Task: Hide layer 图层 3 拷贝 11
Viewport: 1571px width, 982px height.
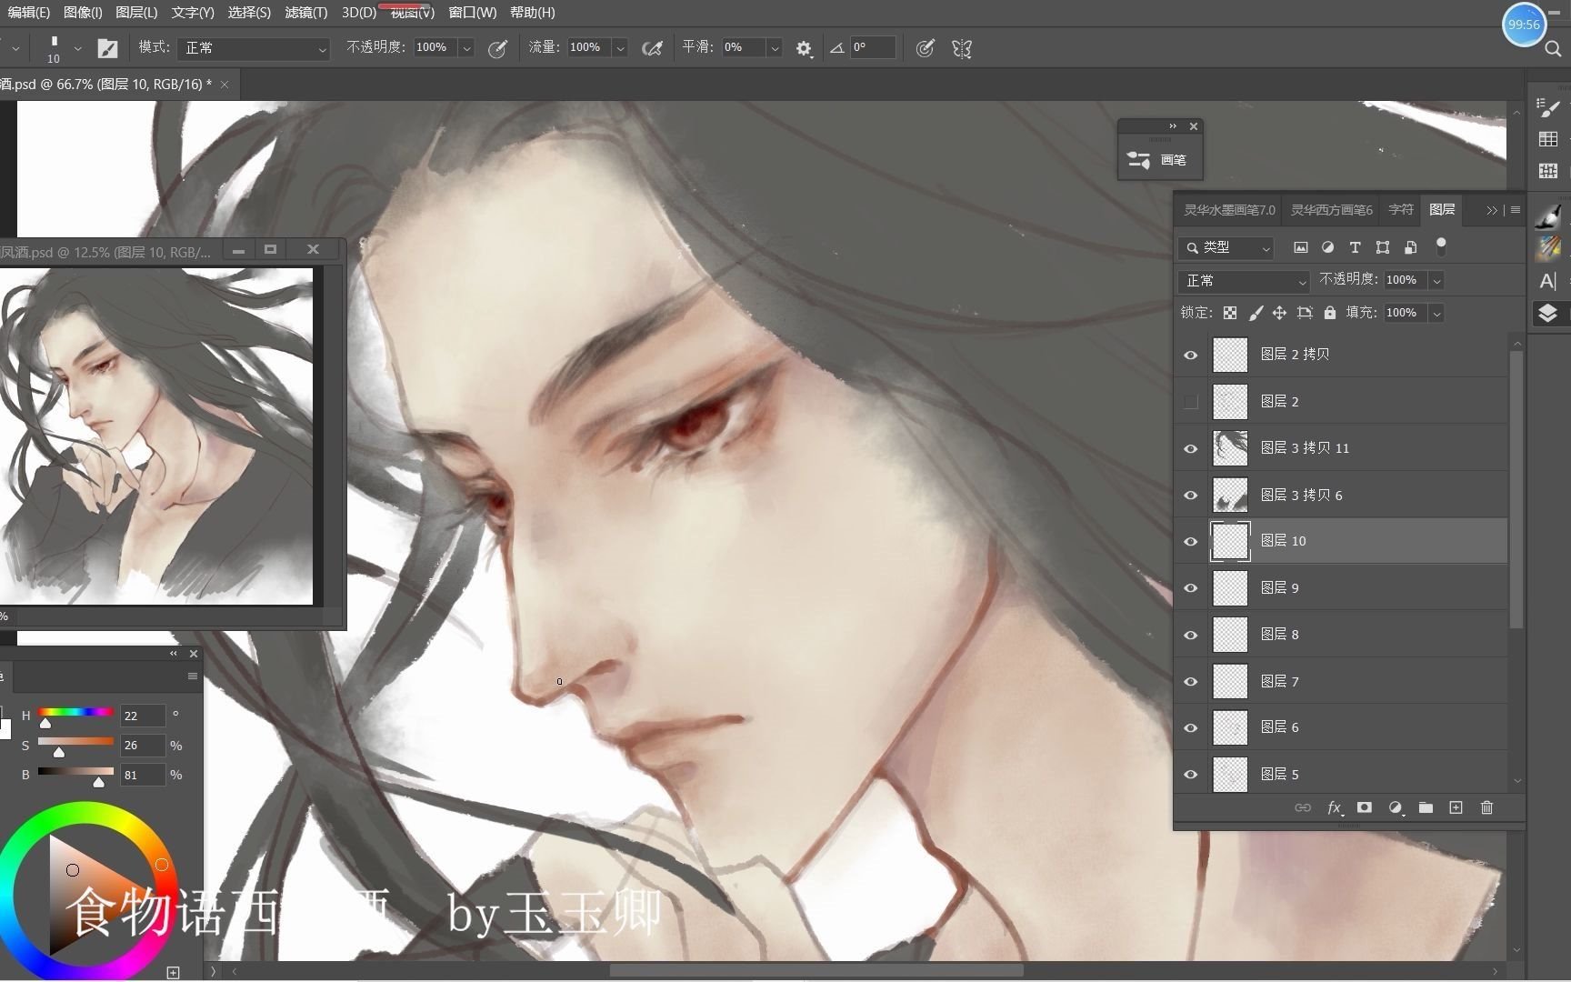Action: point(1190,448)
